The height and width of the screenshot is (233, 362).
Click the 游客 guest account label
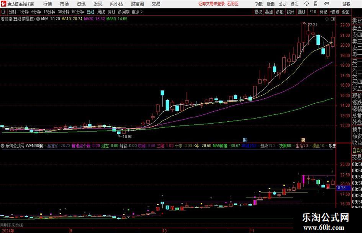tap(346, 4)
